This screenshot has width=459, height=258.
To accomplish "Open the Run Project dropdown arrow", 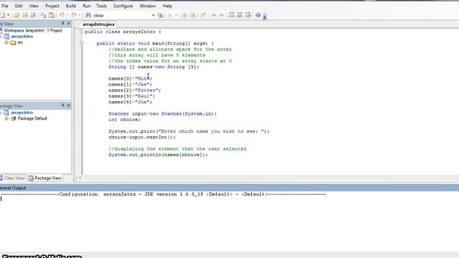I will (x=176, y=15).
